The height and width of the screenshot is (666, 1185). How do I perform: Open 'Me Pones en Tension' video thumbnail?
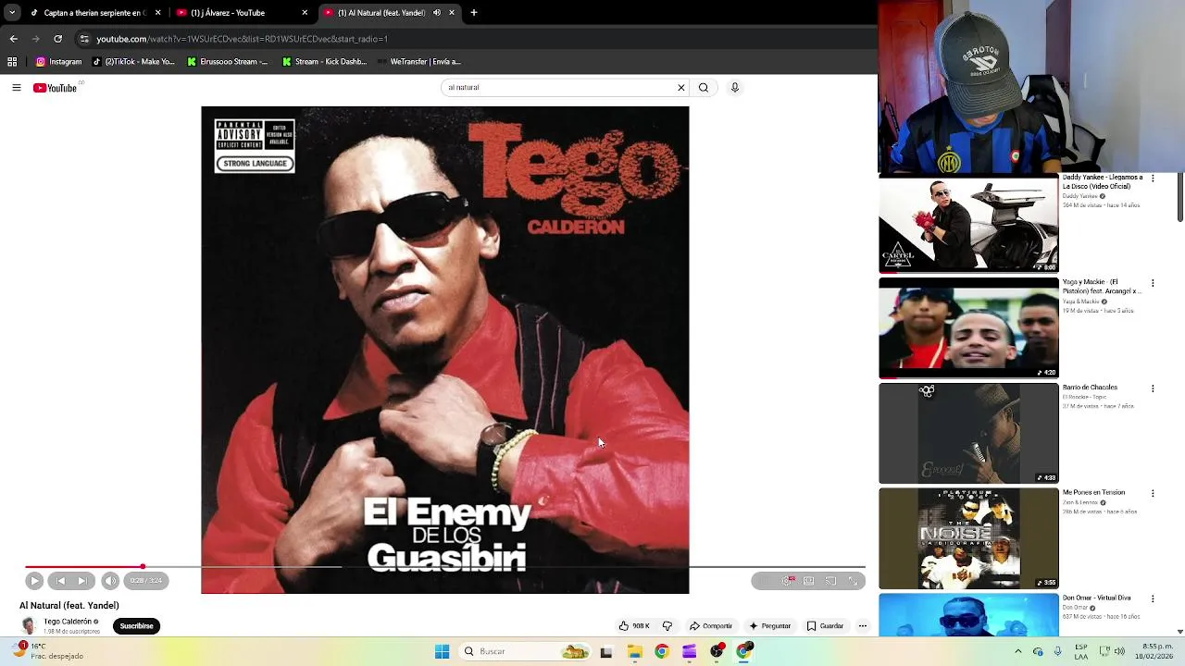[968, 538]
